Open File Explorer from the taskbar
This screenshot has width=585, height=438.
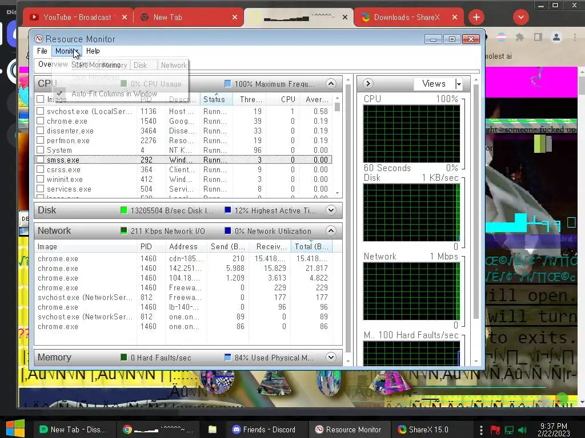[x=213, y=429]
